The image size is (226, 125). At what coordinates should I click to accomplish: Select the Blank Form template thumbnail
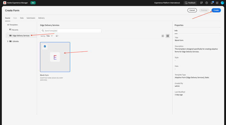tap(55, 57)
